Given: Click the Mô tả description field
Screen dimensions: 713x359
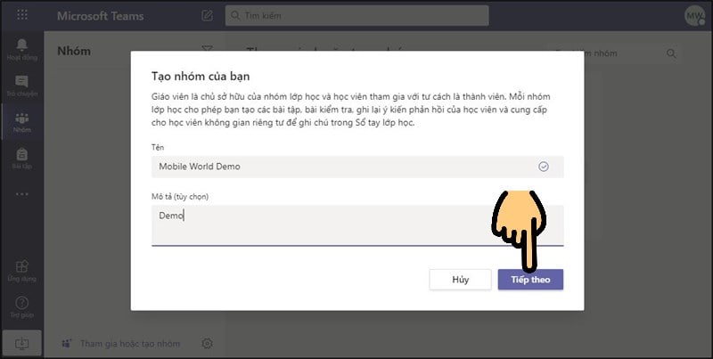Looking at the screenshot, I should point(357,225).
